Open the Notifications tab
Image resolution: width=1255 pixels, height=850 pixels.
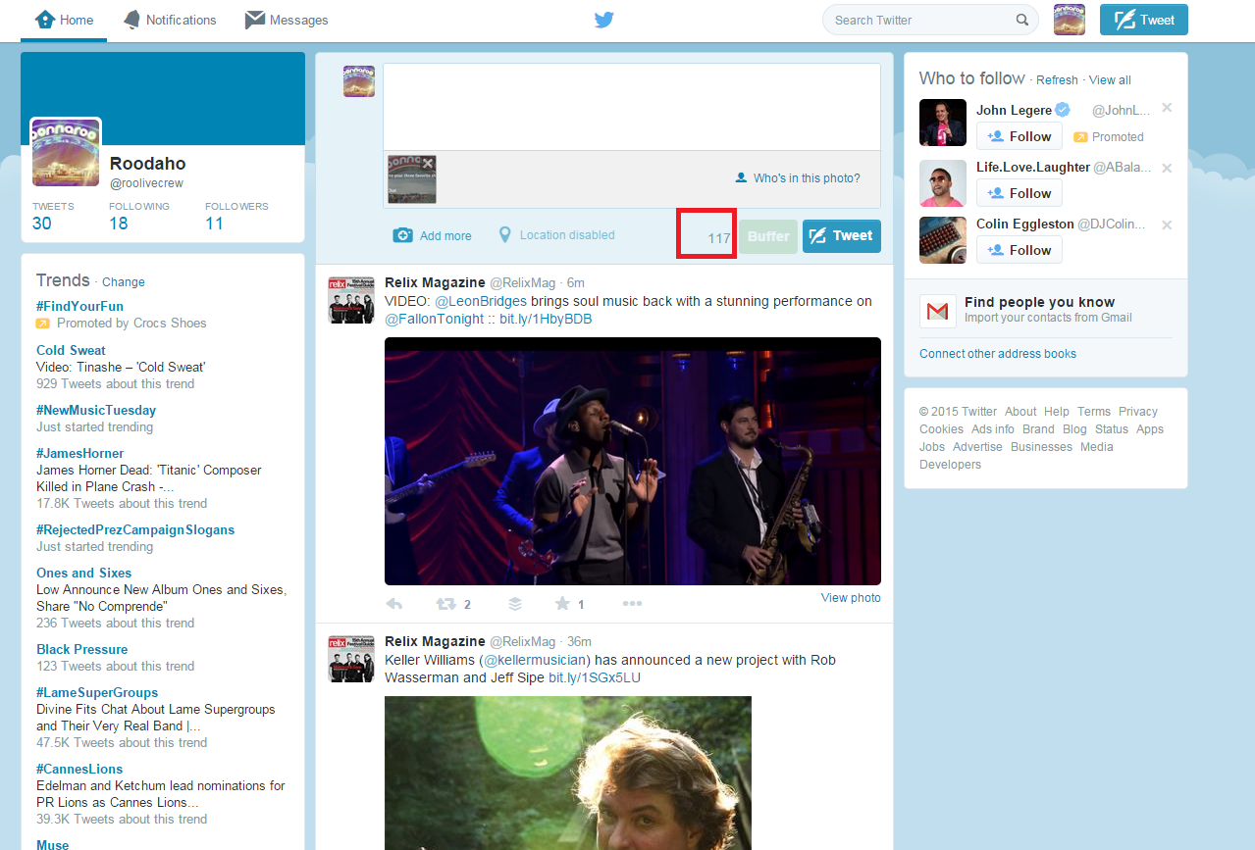tap(170, 20)
